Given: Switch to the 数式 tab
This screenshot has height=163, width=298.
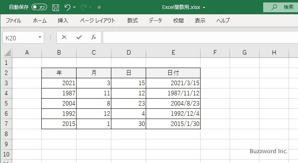Looking at the screenshot, I should (x=133, y=20).
